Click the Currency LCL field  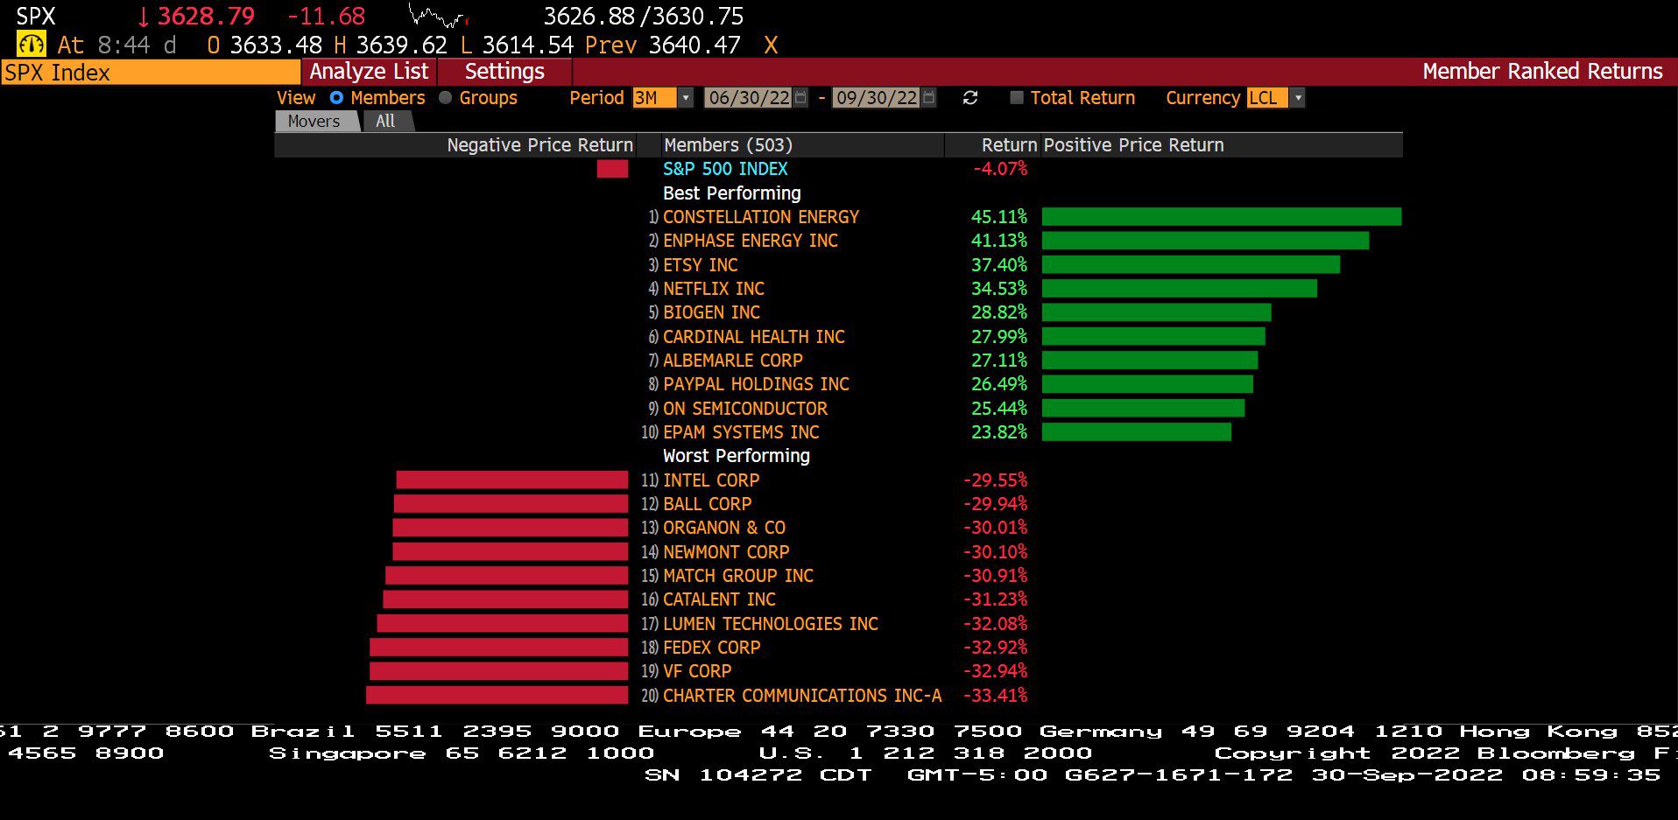pyautogui.click(x=1267, y=98)
